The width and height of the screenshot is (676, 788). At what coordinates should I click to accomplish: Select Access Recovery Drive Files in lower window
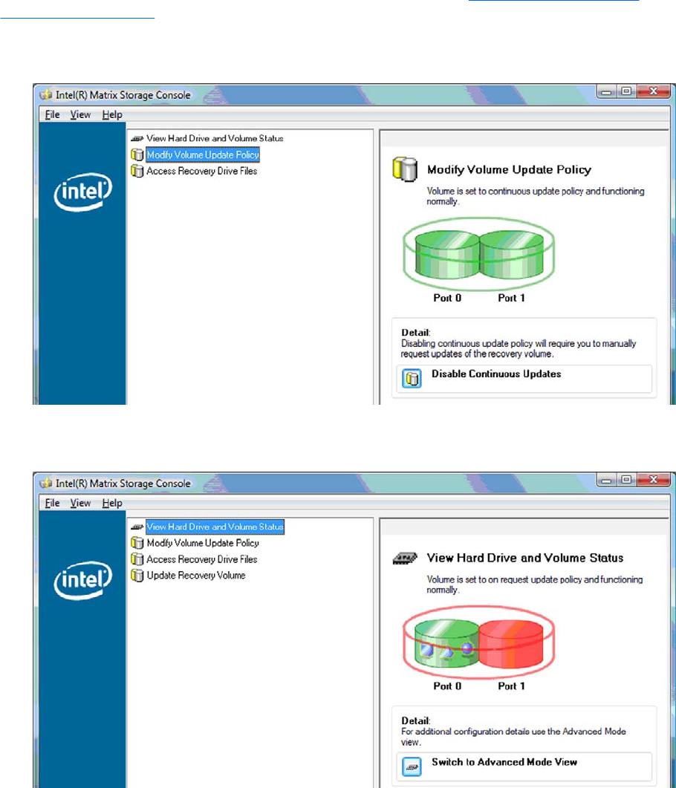point(201,559)
